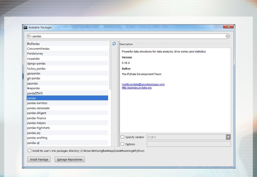Select livepandas in the package list
The height and width of the screenshot is (177, 257).
click(x=67, y=88)
